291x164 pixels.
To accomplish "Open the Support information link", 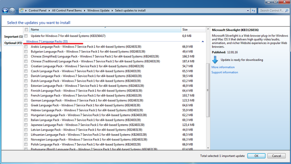I will click(x=225, y=72).
